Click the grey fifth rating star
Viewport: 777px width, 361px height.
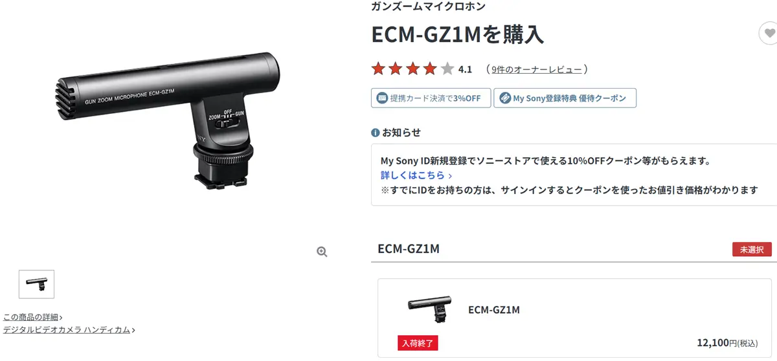pyautogui.click(x=447, y=69)
